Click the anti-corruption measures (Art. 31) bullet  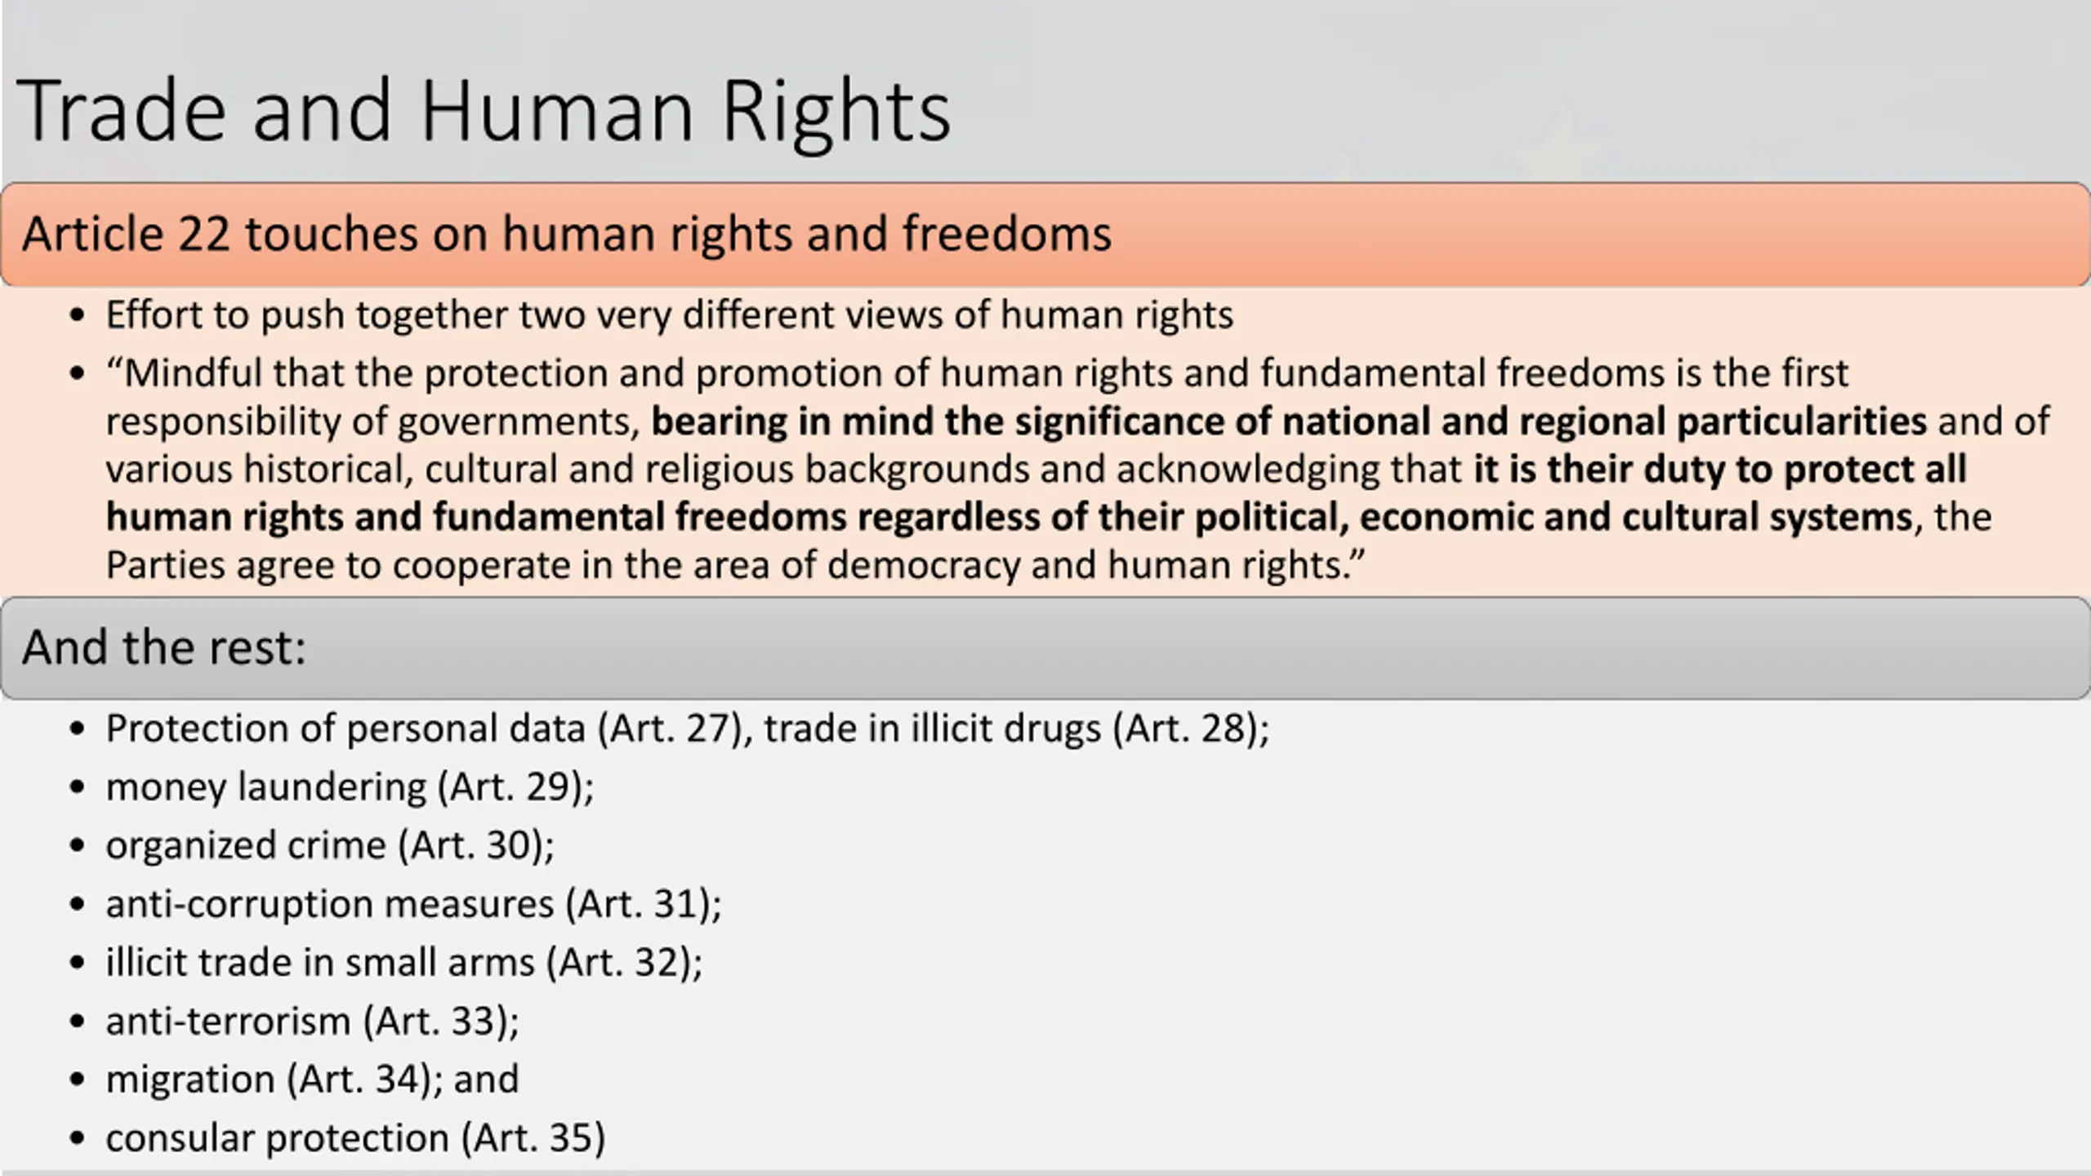tap(413, 904)
